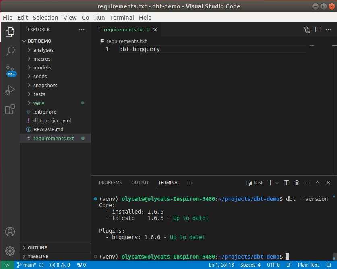Click the dbt-bigquery text on line 1

pyautogui.click(x=139, y=49)
